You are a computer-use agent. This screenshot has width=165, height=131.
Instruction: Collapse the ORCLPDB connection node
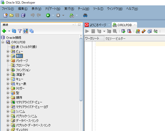pyautogui.click(x=3, y=42)
